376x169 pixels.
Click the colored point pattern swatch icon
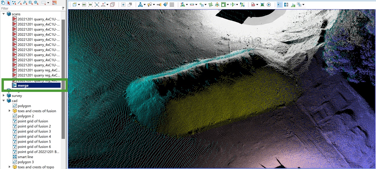coord(55,3)
